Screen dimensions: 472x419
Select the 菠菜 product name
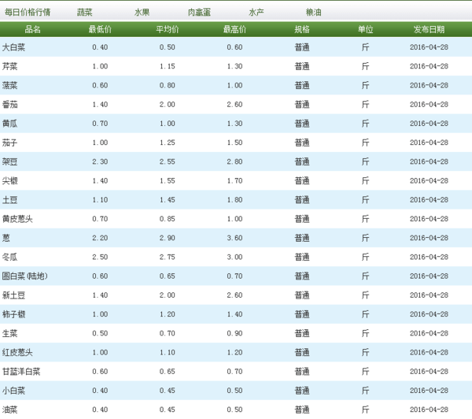9,85
